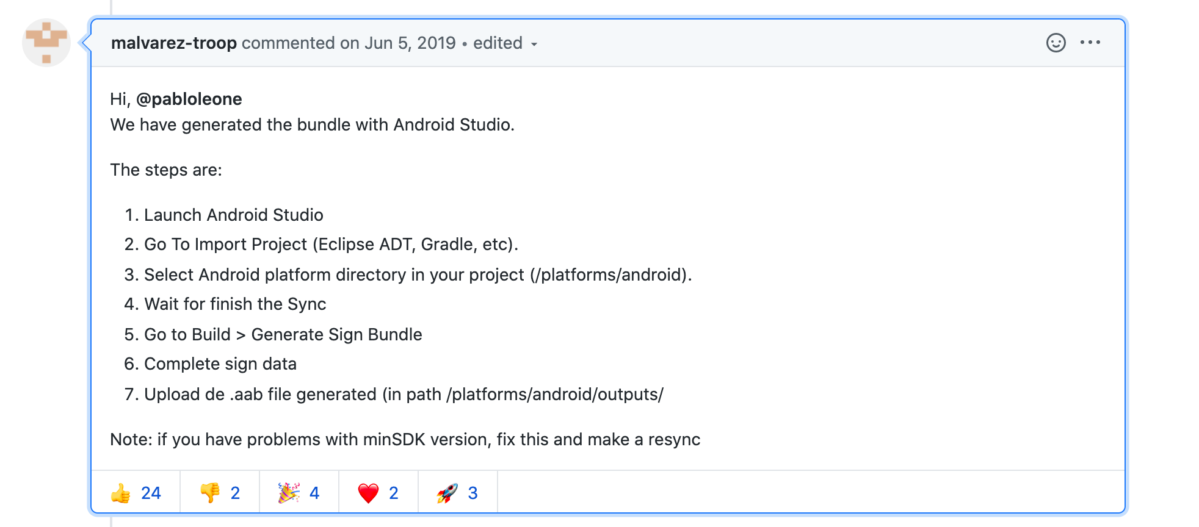Toggle the party popper reaction

299,493
